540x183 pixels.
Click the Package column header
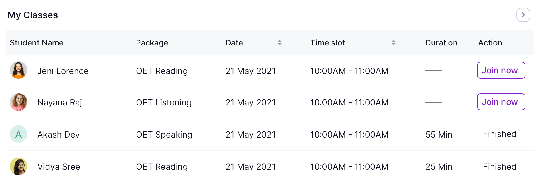152,43
